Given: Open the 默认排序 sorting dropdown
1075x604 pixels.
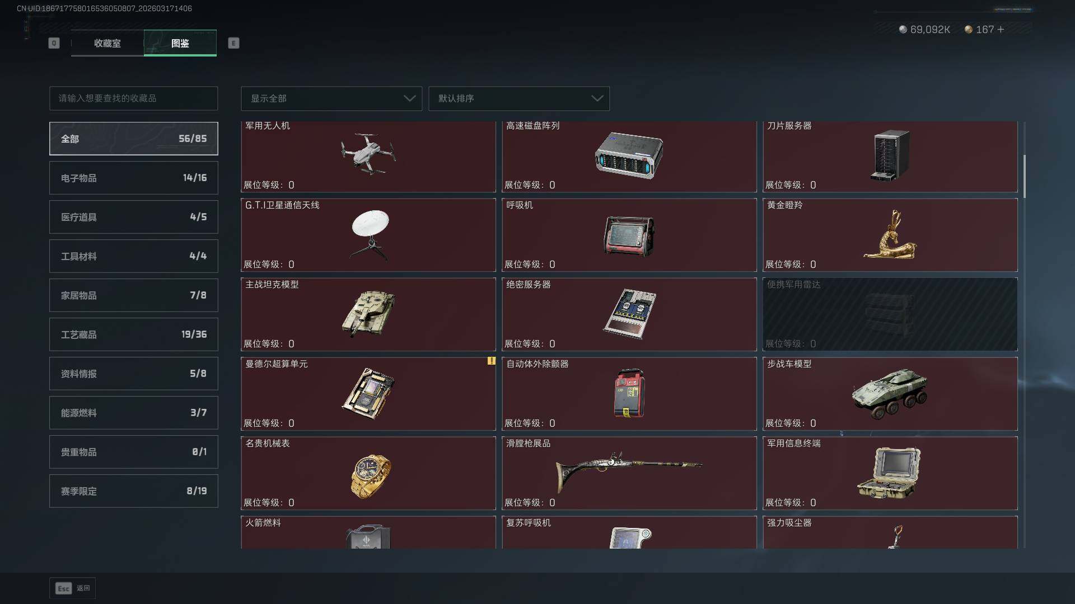Looking at the screenshot, I should (519, 98).
